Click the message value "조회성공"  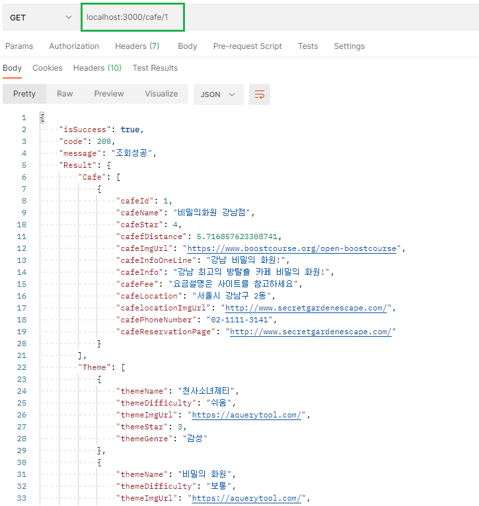click(x=131, y=153)
